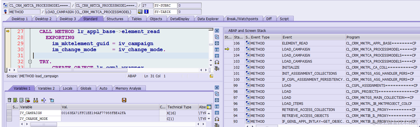The width and height of the screenshot is (420, 127).
Task: Click the line number field showing 27
Action: click(x=147, y=5)
